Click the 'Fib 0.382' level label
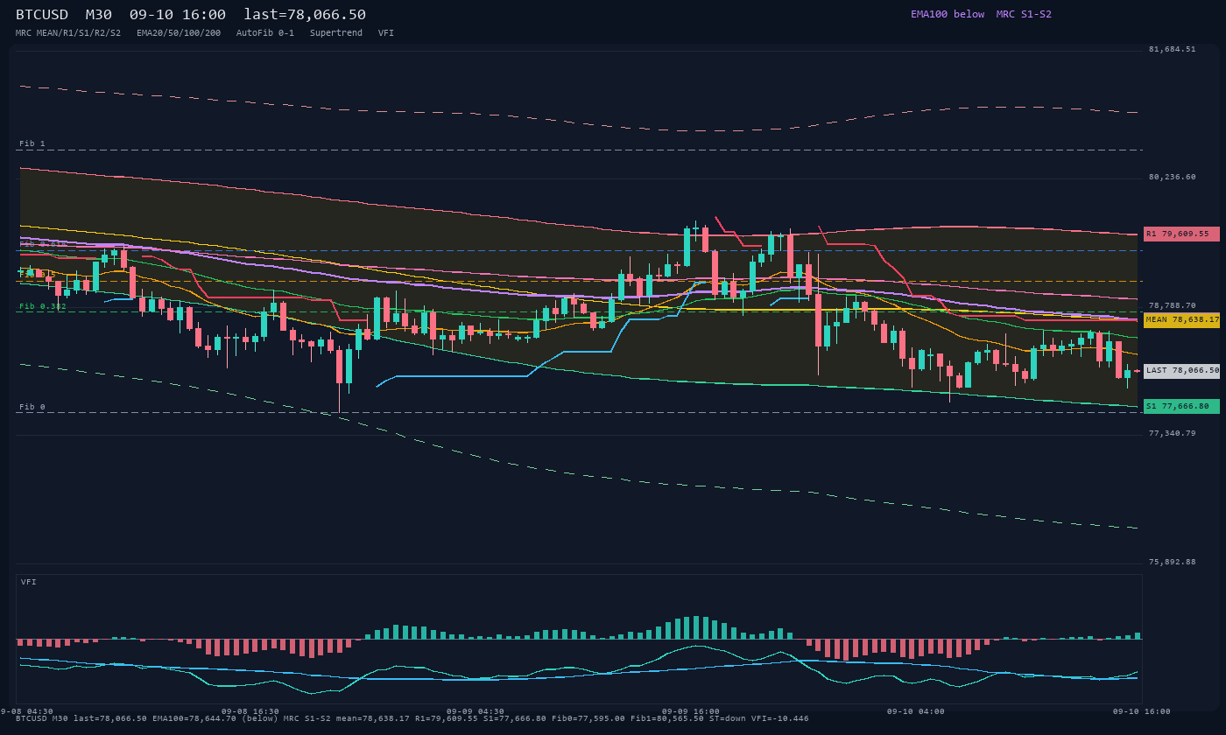 coord(43,306)
